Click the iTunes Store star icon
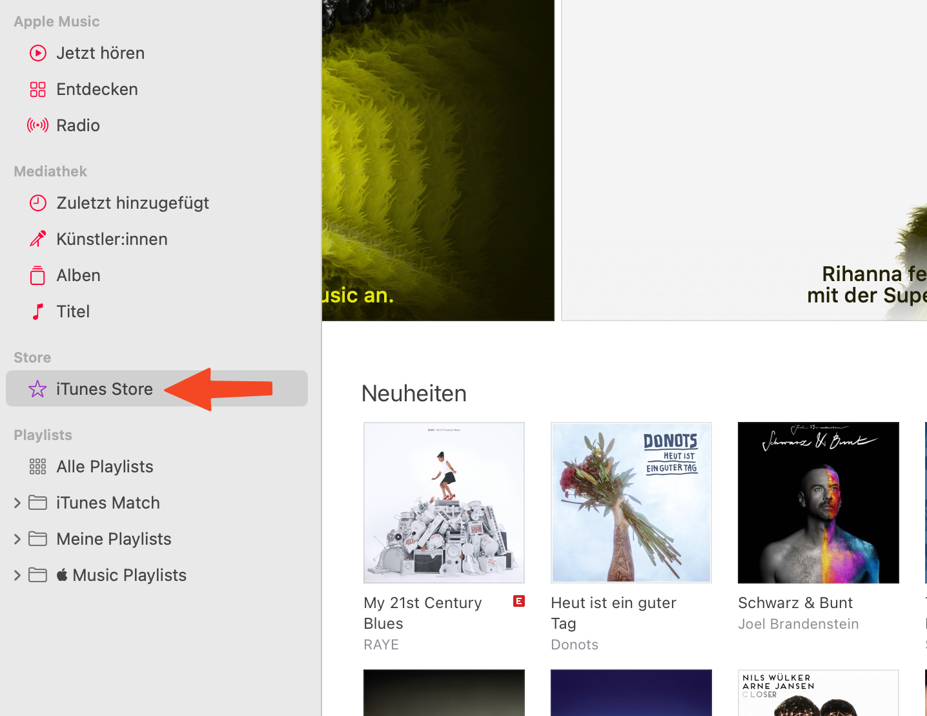The image size is (927, 716). tap(37, 389)
